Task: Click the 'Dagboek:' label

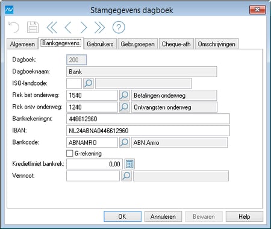Action: pyautogui.click(x=24, y=60)
